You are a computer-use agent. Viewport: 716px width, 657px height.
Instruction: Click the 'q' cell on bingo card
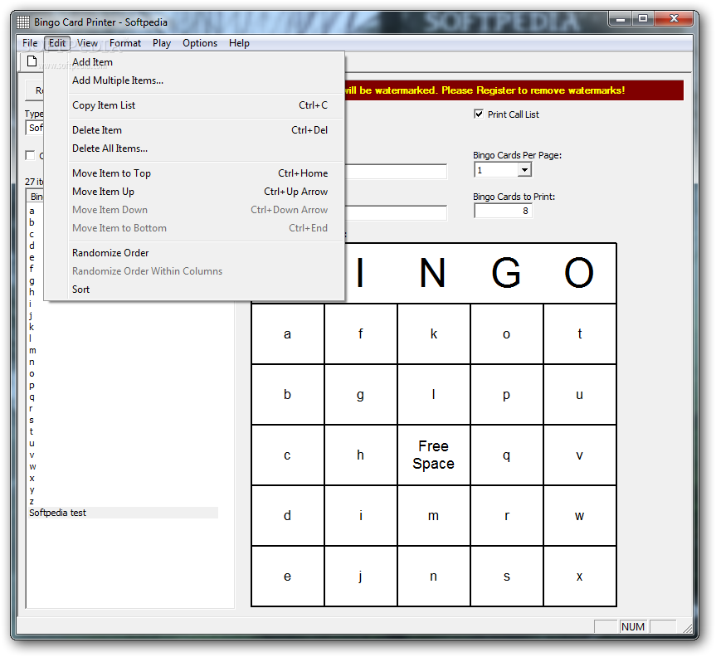pos(507,455)
